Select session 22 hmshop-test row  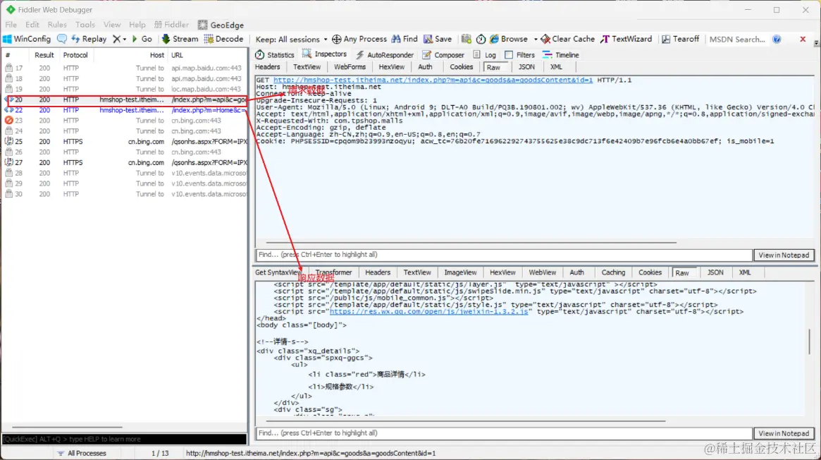[125, 110]
